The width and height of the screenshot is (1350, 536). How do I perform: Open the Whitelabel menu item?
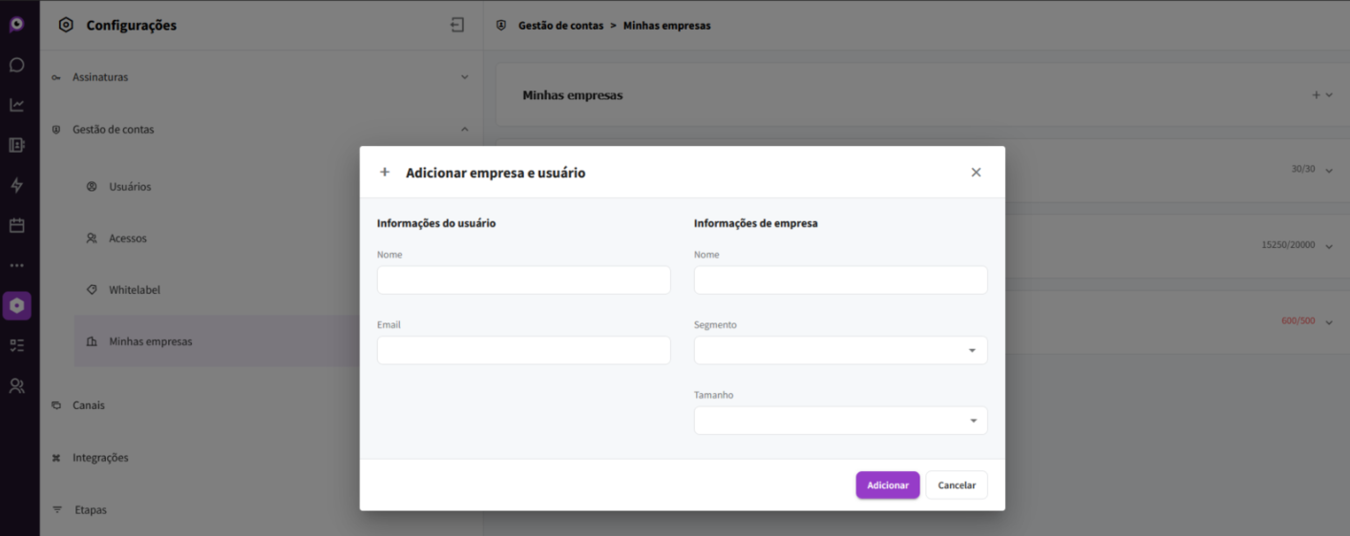click(134, 290)
